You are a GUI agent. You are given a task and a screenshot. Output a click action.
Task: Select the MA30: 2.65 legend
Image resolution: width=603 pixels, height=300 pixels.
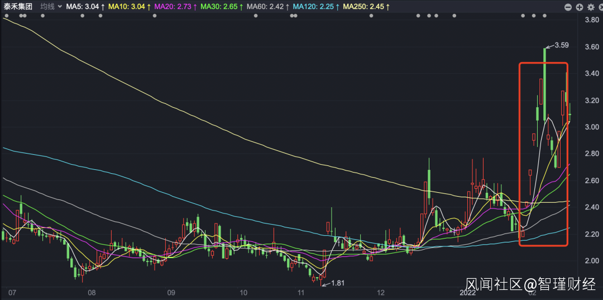222,7
